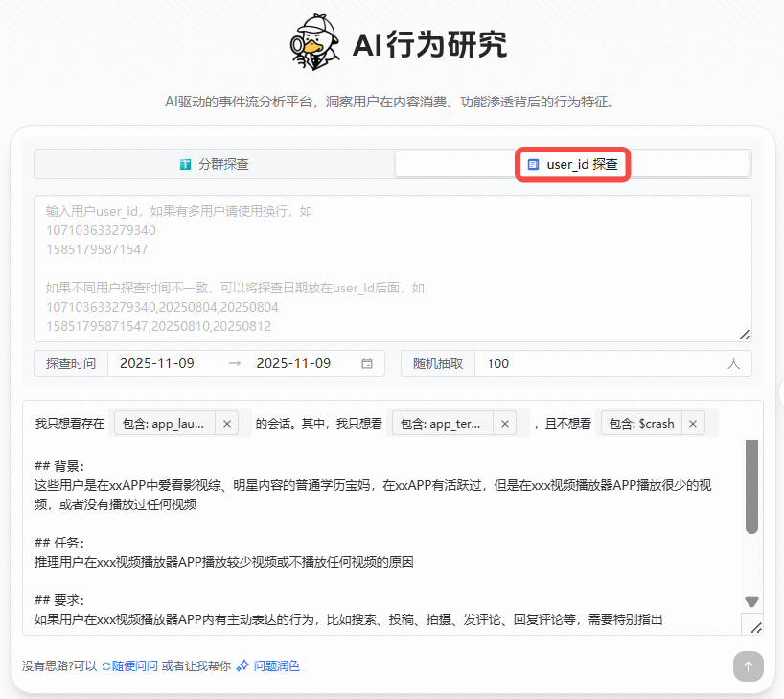Click the scroll down arrow in prompt box

point(751,601)
